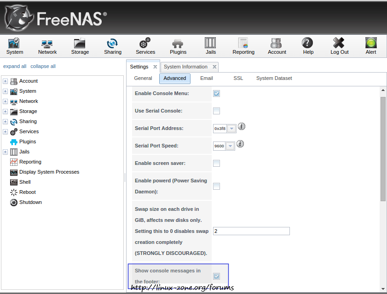Image resolution: width=387 pixels, height=294 pixels.
Task: Tick the Enable screen saver checkbox
Action: point(216,163)
